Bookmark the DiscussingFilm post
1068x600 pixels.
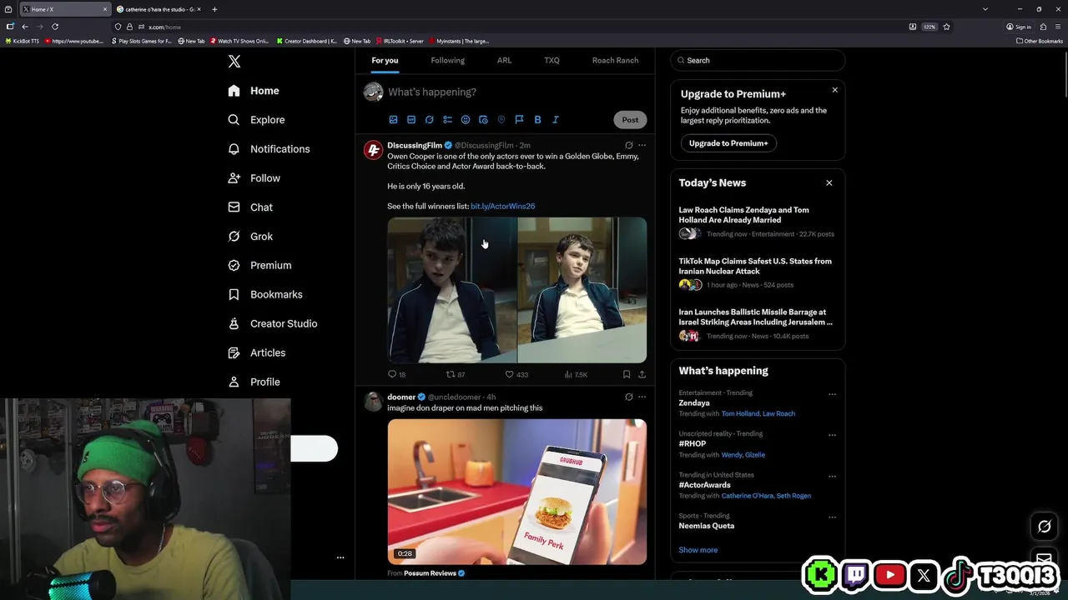click(x=627, y=374)
